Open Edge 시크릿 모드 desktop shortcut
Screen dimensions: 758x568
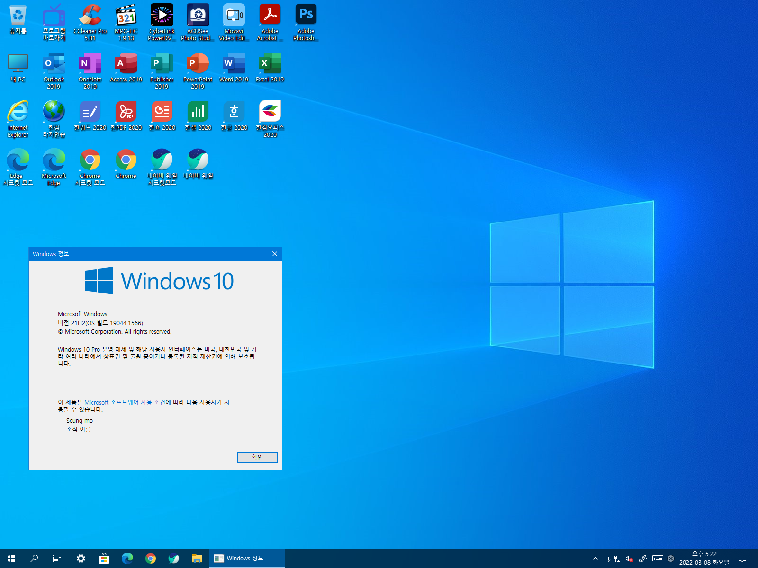click(18, 167)
